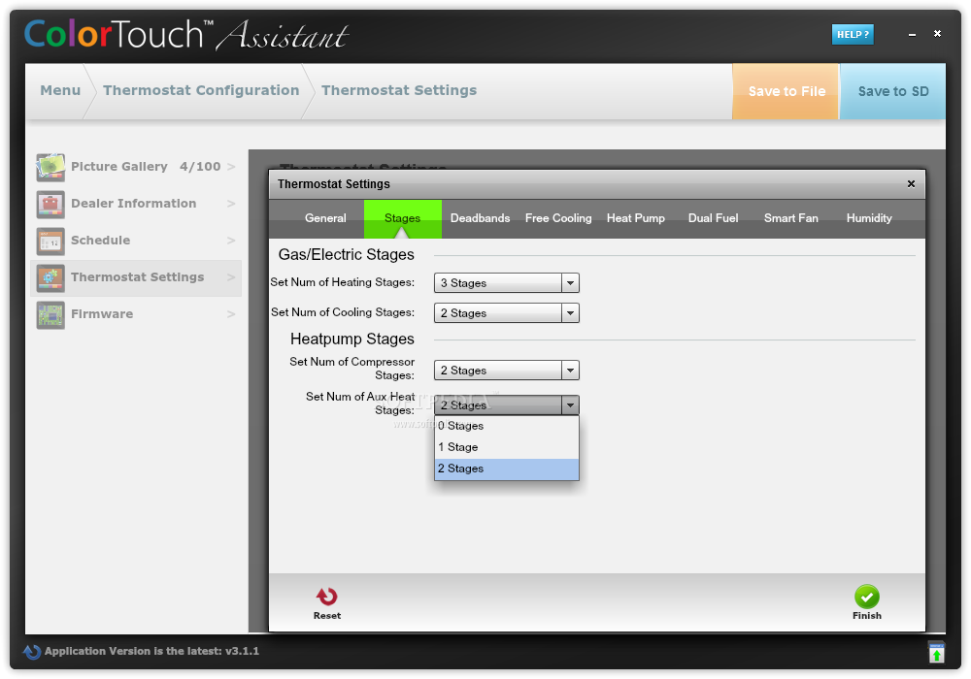This screenshot has width=971, height=679.
Task: Click the Reset label text
Action: [327, 616]
